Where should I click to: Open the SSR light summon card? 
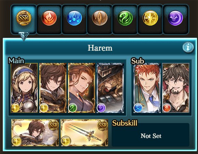click(35, 133)
